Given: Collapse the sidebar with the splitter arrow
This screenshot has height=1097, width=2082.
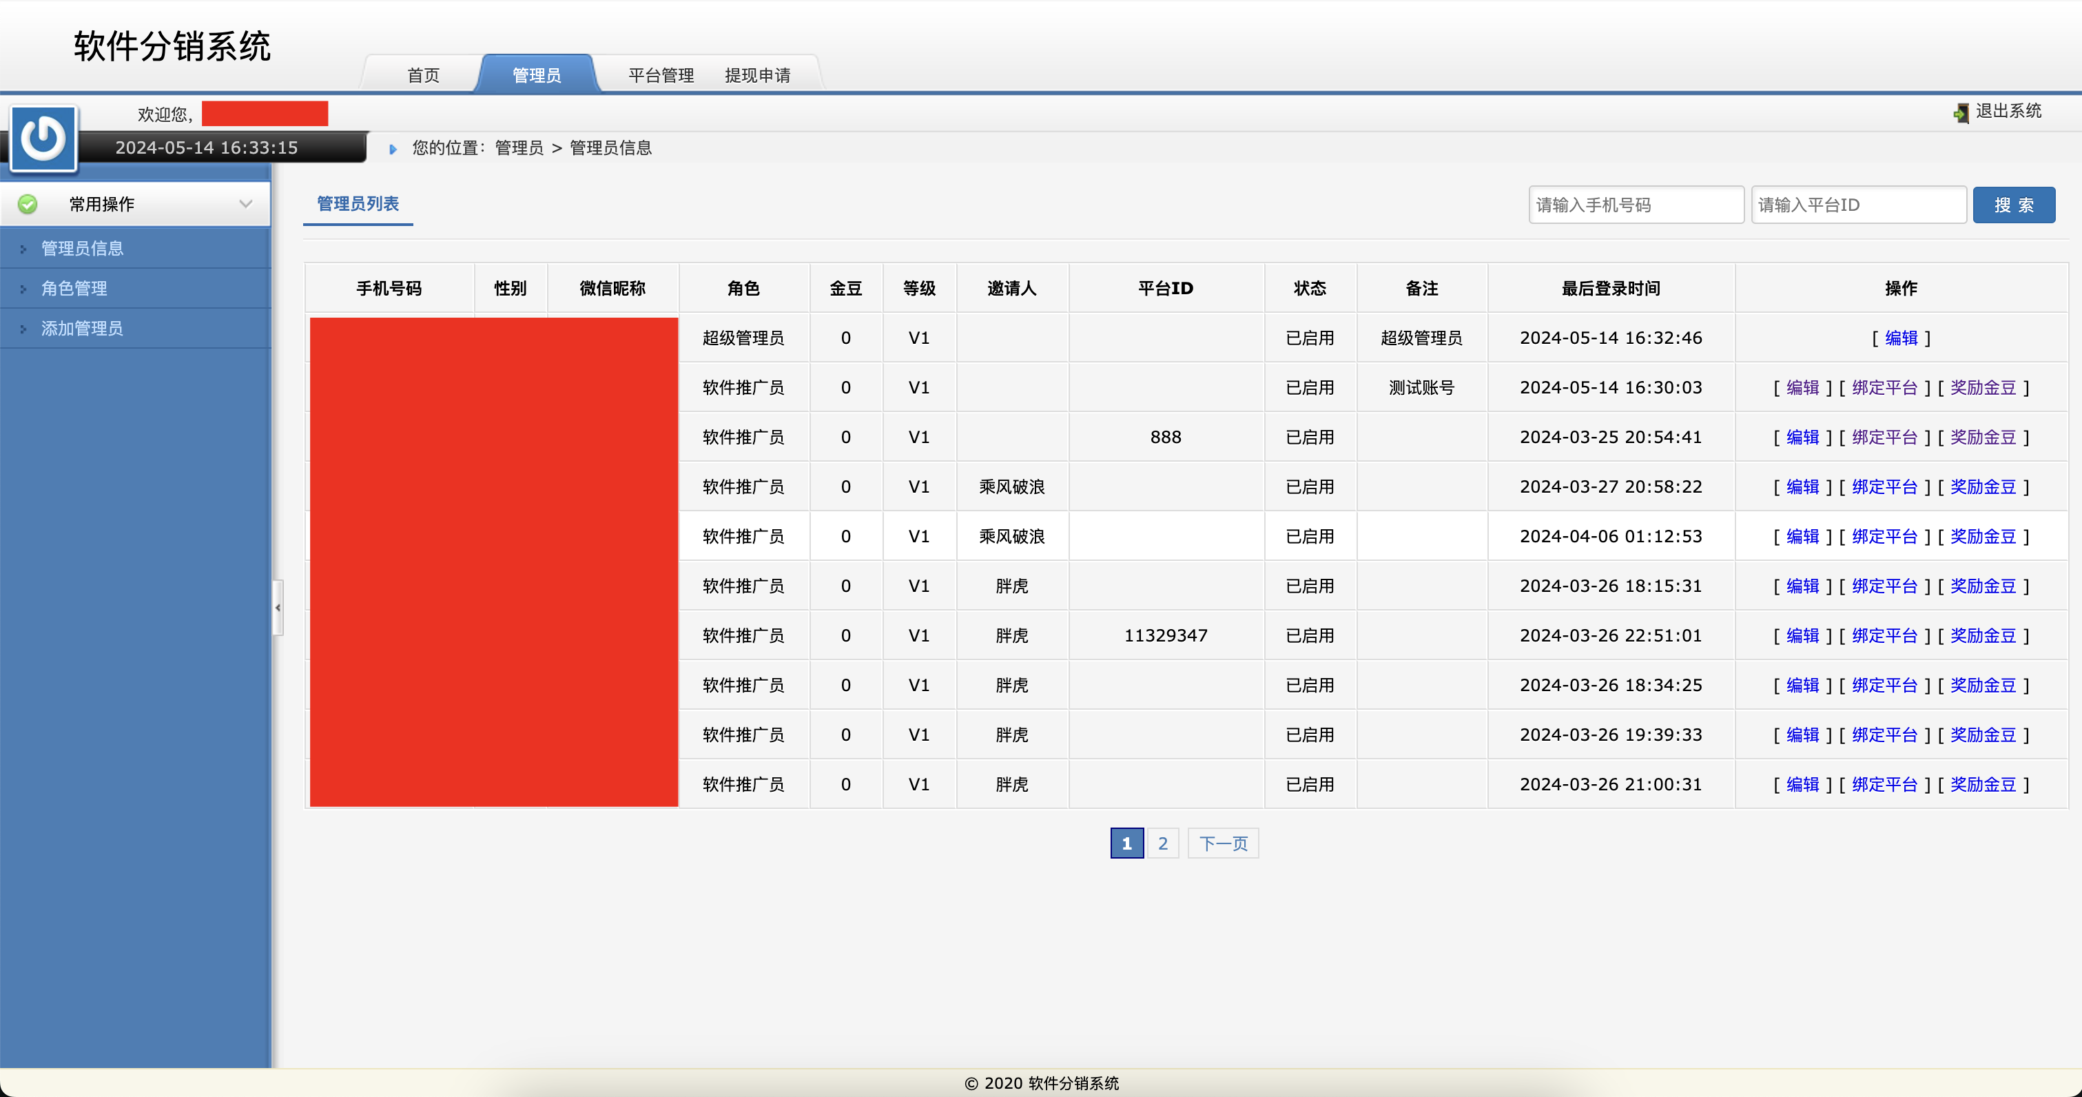Looking at the screenshot, I should pos(278,607).
